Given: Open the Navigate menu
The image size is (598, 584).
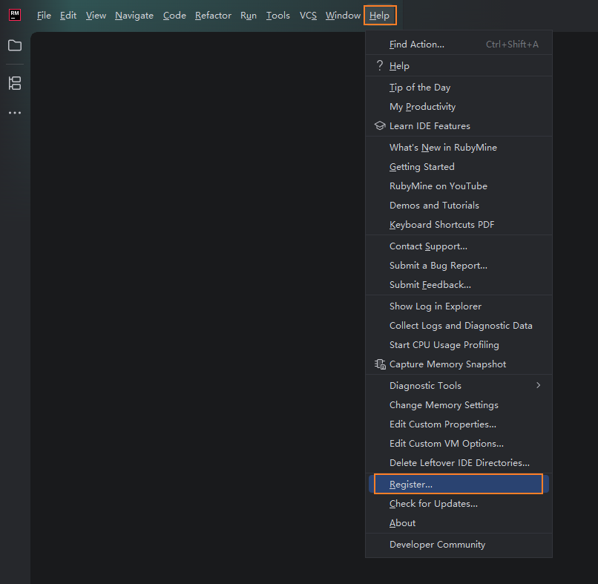Looking at the screenshot, I should 134,16.
